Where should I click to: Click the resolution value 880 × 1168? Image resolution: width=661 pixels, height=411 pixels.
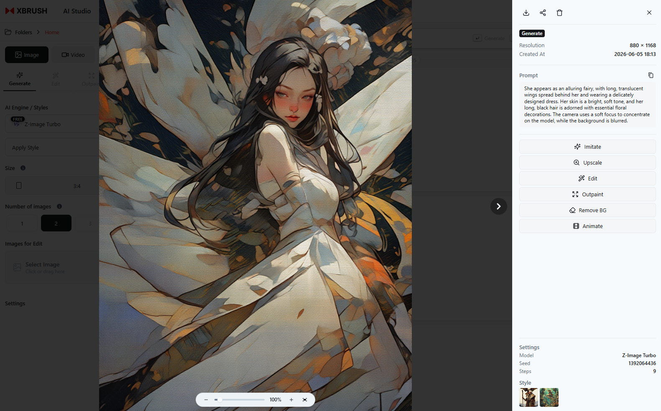643,46
